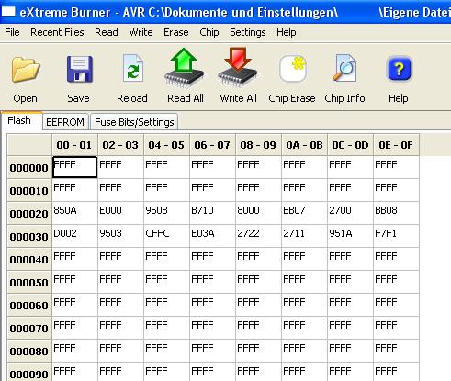Click the Read All chip icon
The height and width of the screenshot is (381, 451).
click(x=185, y=68)
